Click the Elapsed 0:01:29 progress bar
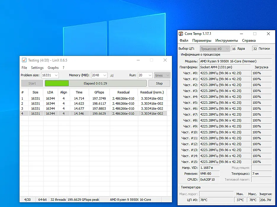Image resolution: width=277 pixels, height=207 pixels. 96,83
